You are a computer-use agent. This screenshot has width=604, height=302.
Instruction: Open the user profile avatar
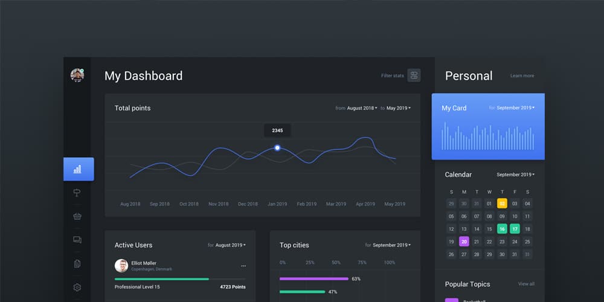pyautogui.click(x=77, y=75)
